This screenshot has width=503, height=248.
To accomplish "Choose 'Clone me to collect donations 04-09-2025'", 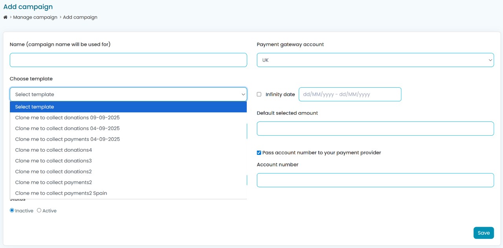I will (x=67, y=129).
